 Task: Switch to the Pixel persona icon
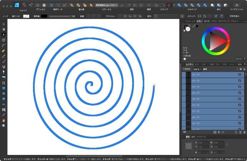24,5
